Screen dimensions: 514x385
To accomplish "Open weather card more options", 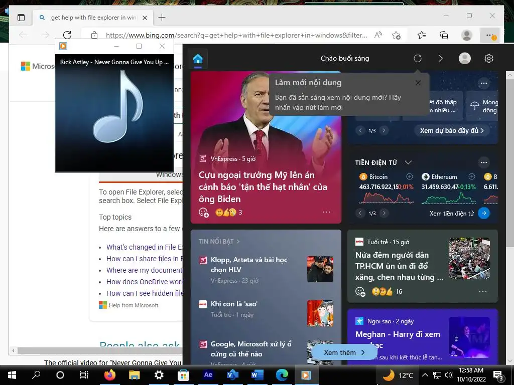I will (484, 83).
